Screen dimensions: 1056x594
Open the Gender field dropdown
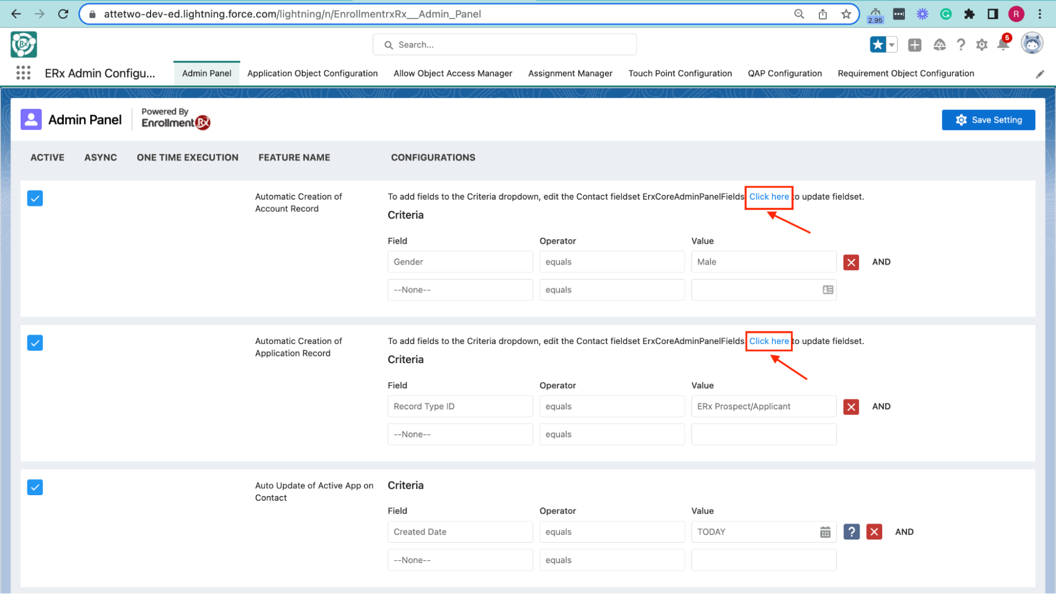point(460,262)
